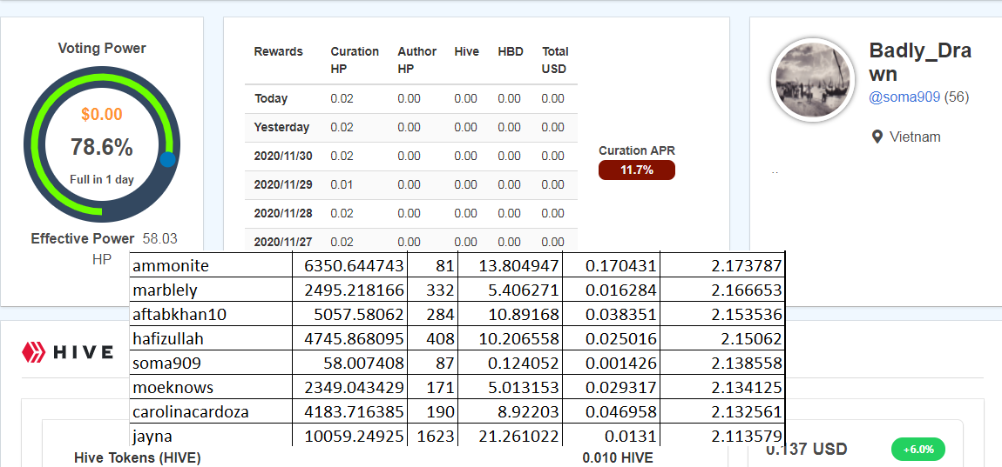Click the soma909 table cell

tap(211, 363)
